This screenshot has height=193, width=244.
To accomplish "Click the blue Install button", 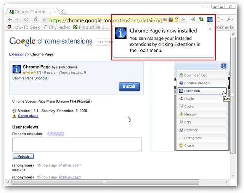I will (129, 87).
